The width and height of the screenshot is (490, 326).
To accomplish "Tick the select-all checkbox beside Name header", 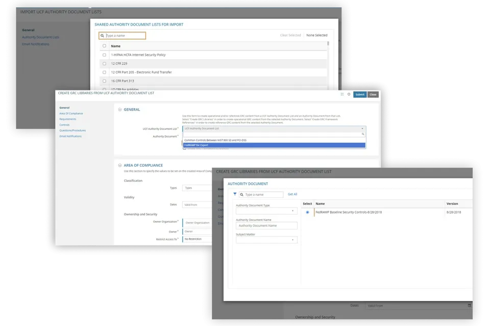I will [105, 46].
